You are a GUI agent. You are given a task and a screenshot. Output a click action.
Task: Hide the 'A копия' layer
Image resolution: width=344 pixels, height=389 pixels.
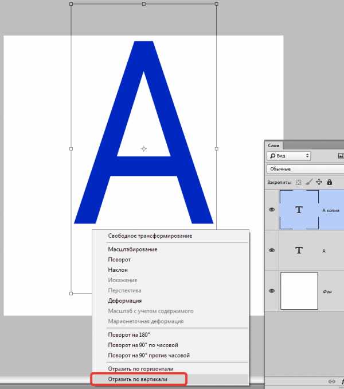point(272,210)
